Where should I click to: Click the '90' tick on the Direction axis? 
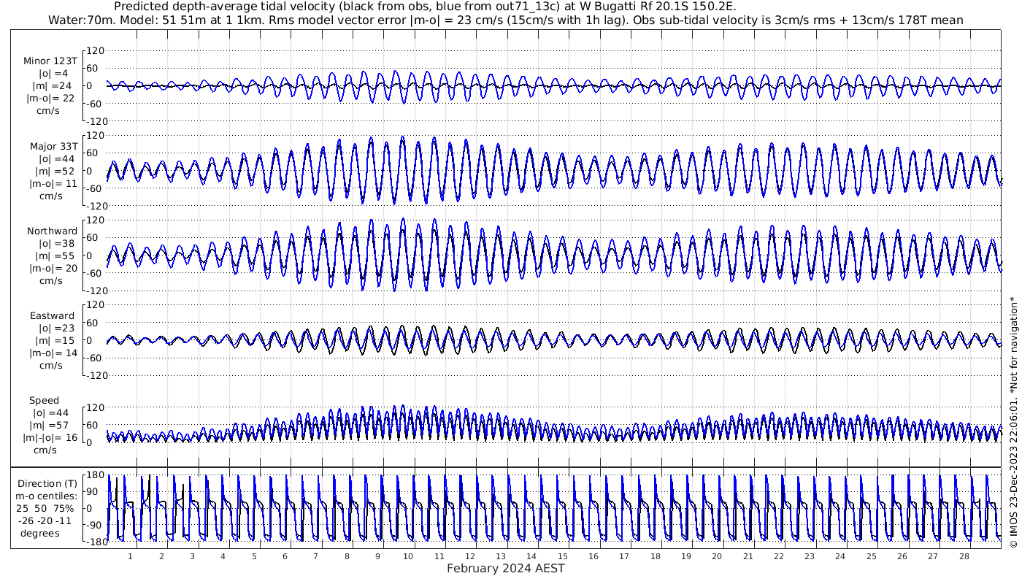pos(96,492)
